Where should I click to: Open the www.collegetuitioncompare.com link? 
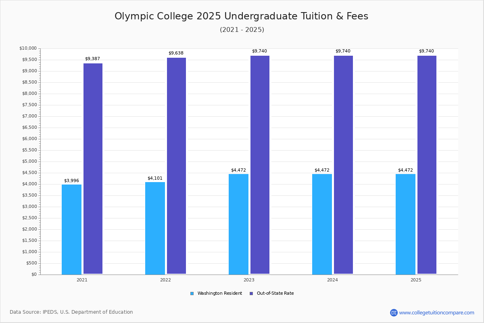pyautogui.click(x=436, y=313)
